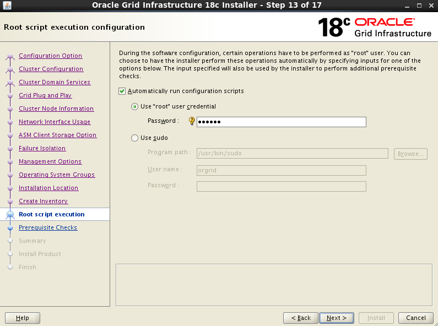
Task: Select the Use sudo radio button
Action: point(134,138)
